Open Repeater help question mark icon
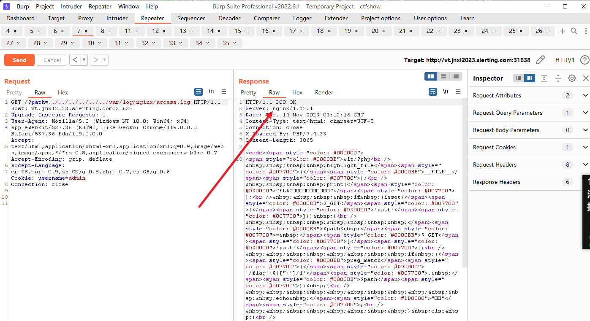The image size is (590, 321). pyautogui.click(x=585, y=60)
